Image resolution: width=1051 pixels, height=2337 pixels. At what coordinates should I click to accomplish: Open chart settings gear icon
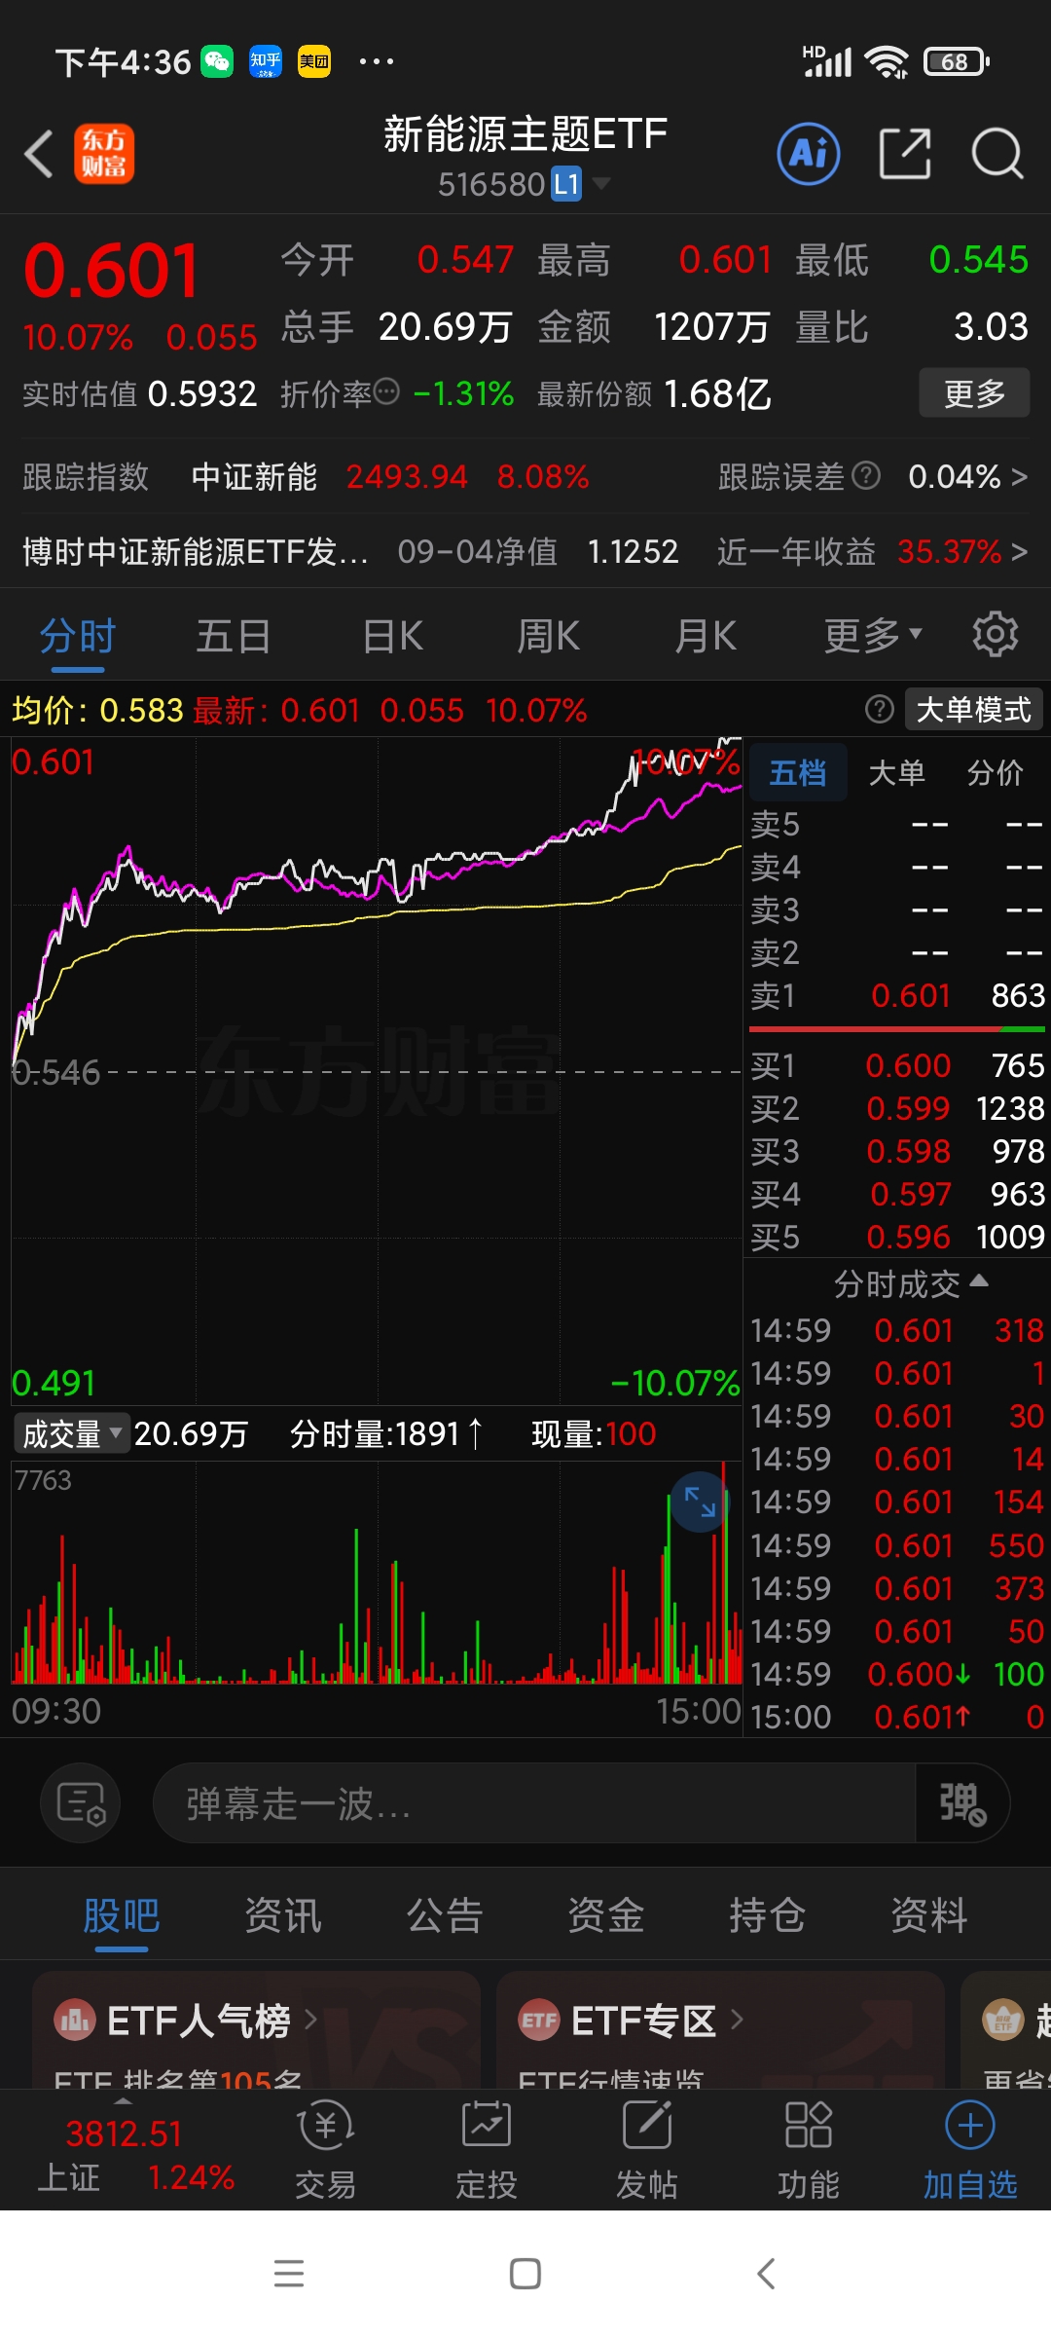(x=996, y=635)
